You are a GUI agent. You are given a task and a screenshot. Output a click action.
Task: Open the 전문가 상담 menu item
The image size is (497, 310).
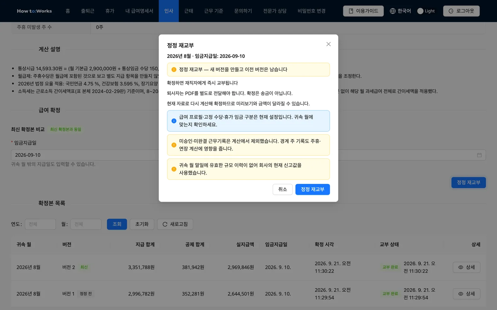tap(275, 11)
